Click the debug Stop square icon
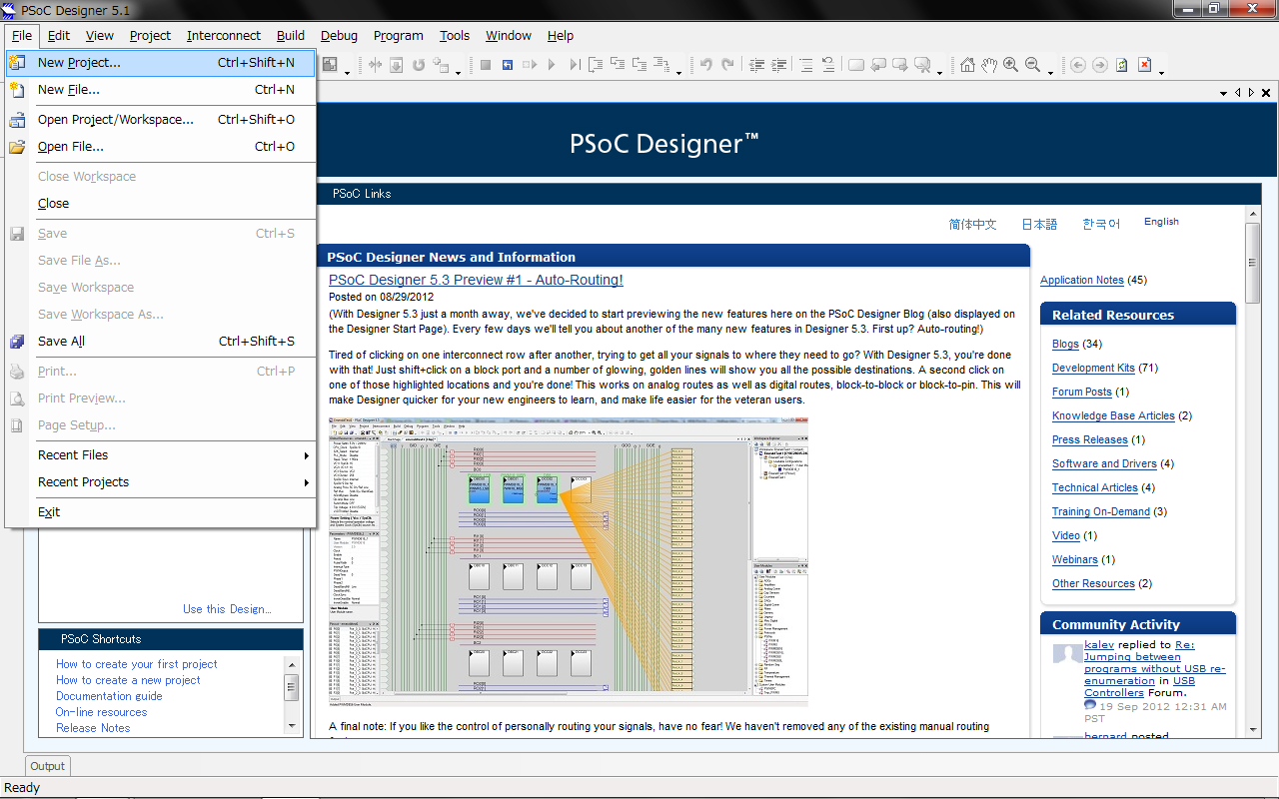The width and height of the screenshot is (1279, 799). (x=486, y=65)
